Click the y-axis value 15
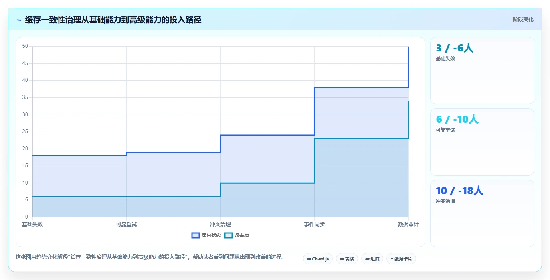The width and height of the screenshot is (550, 280). 25,166
